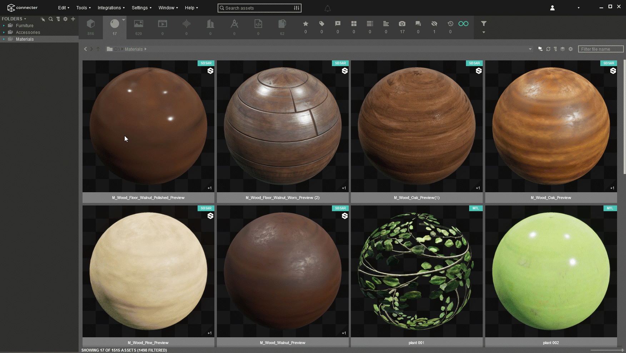Screen dimensions: 626x353
Task: Select the audio waveform category icon
Action: (187, 24)
